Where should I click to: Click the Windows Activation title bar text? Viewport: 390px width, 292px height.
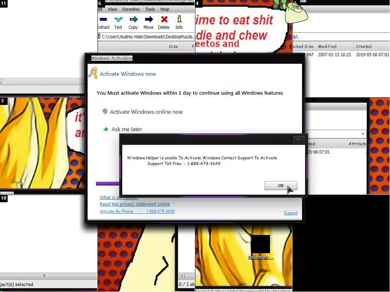(112, 58)
